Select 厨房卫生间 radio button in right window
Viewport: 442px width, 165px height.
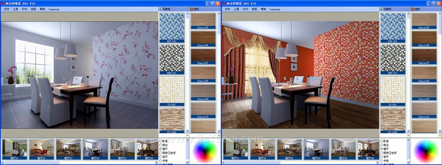pyautogui.click(x=382, y=153)
